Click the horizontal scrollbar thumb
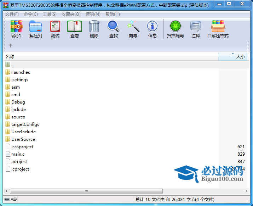The width and height of the screenshot is (253, 206). click(x=86, y=191)
